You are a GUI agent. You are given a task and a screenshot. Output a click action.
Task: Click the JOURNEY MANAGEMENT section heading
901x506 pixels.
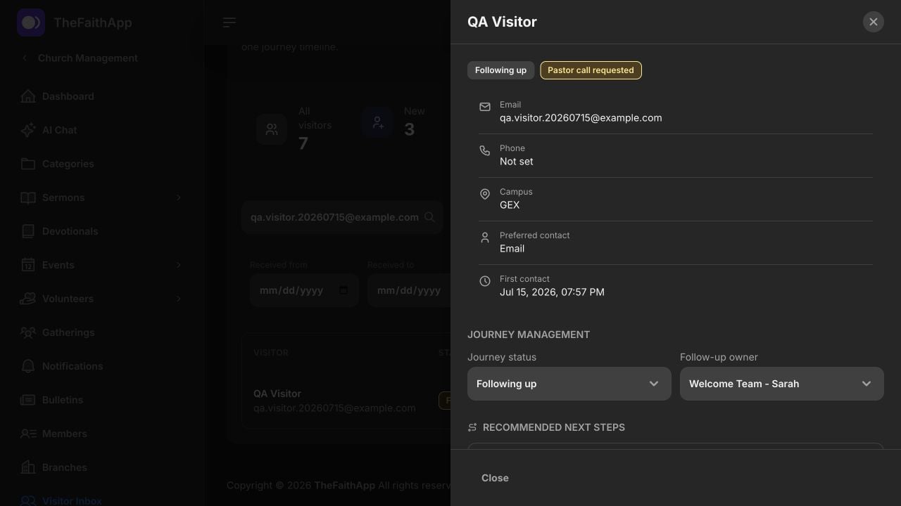coord(529,335)
